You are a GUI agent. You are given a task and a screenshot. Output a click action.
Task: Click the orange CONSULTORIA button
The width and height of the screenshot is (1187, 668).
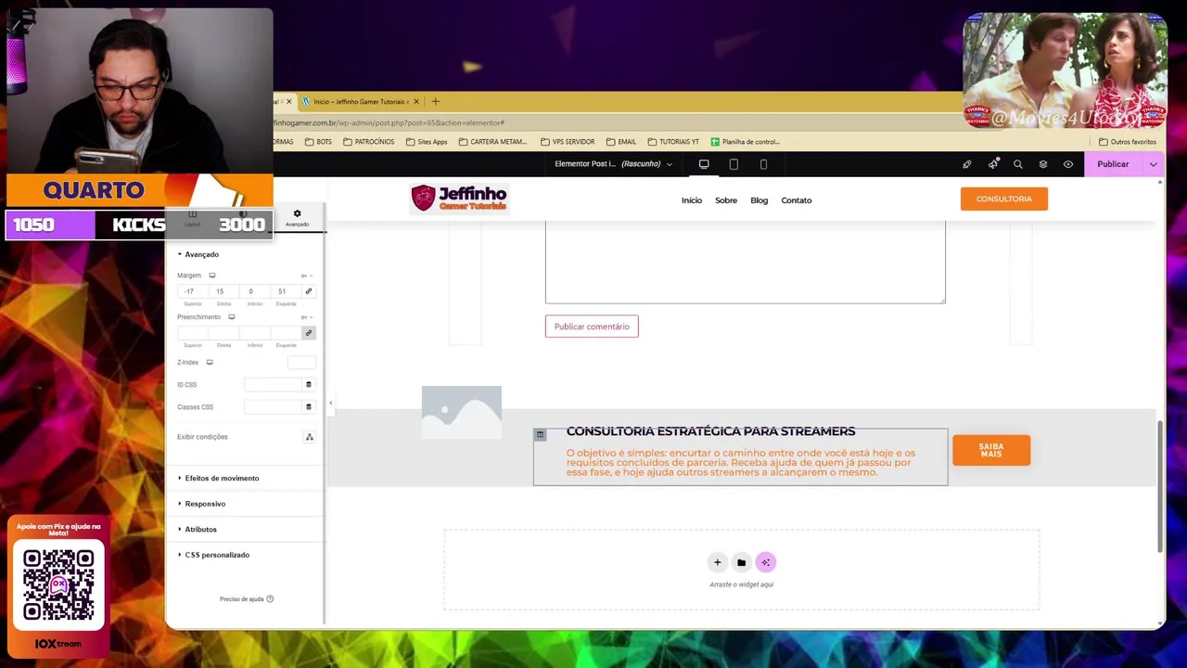click(1004, 199)
